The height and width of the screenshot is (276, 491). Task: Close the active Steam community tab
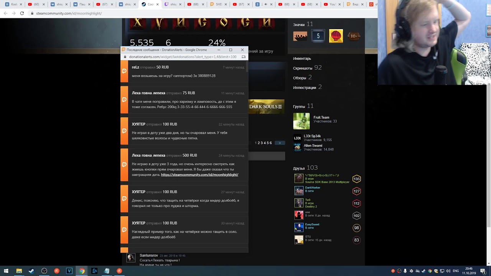click(157, 4)
